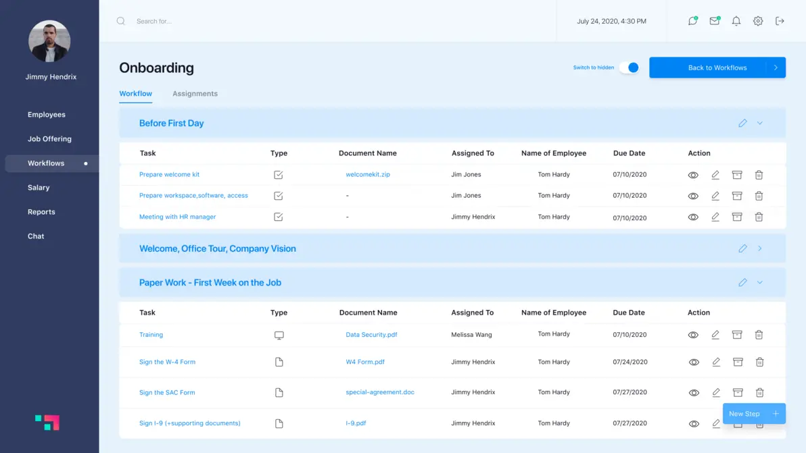Image resolution: width=806 pixels, height=453 pixels.
Task: View the Meeting with HR manager eye icon
Action: click(x=693, y=217)
